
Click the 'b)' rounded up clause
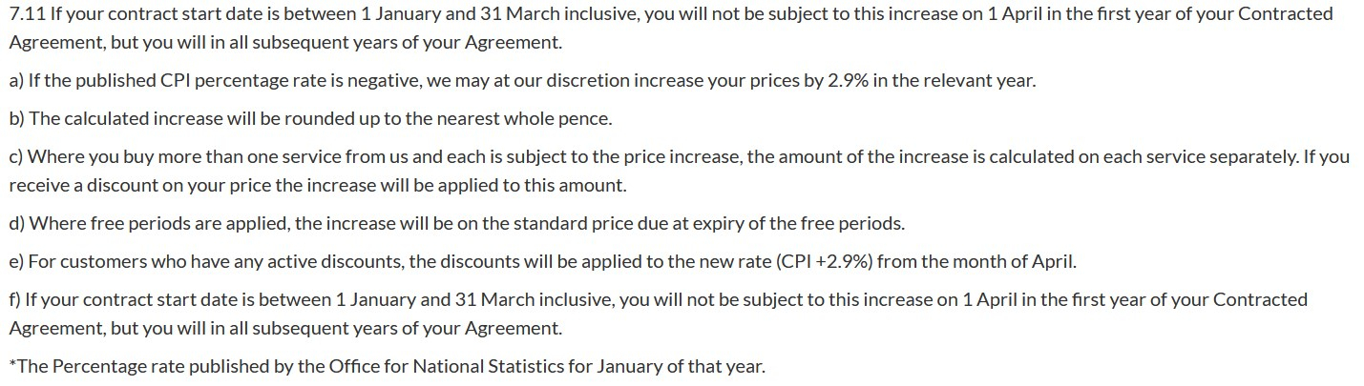coord(310,119)
